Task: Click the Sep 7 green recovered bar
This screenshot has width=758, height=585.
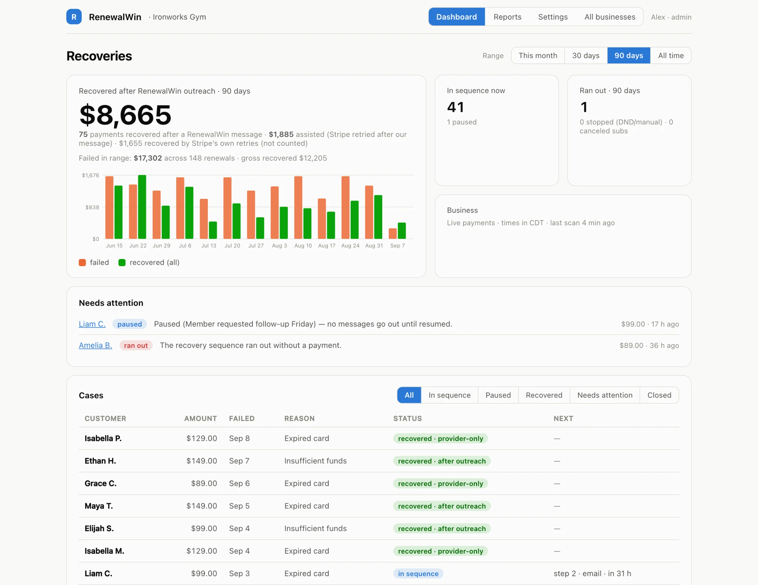Action: click(x=402, y=231)
